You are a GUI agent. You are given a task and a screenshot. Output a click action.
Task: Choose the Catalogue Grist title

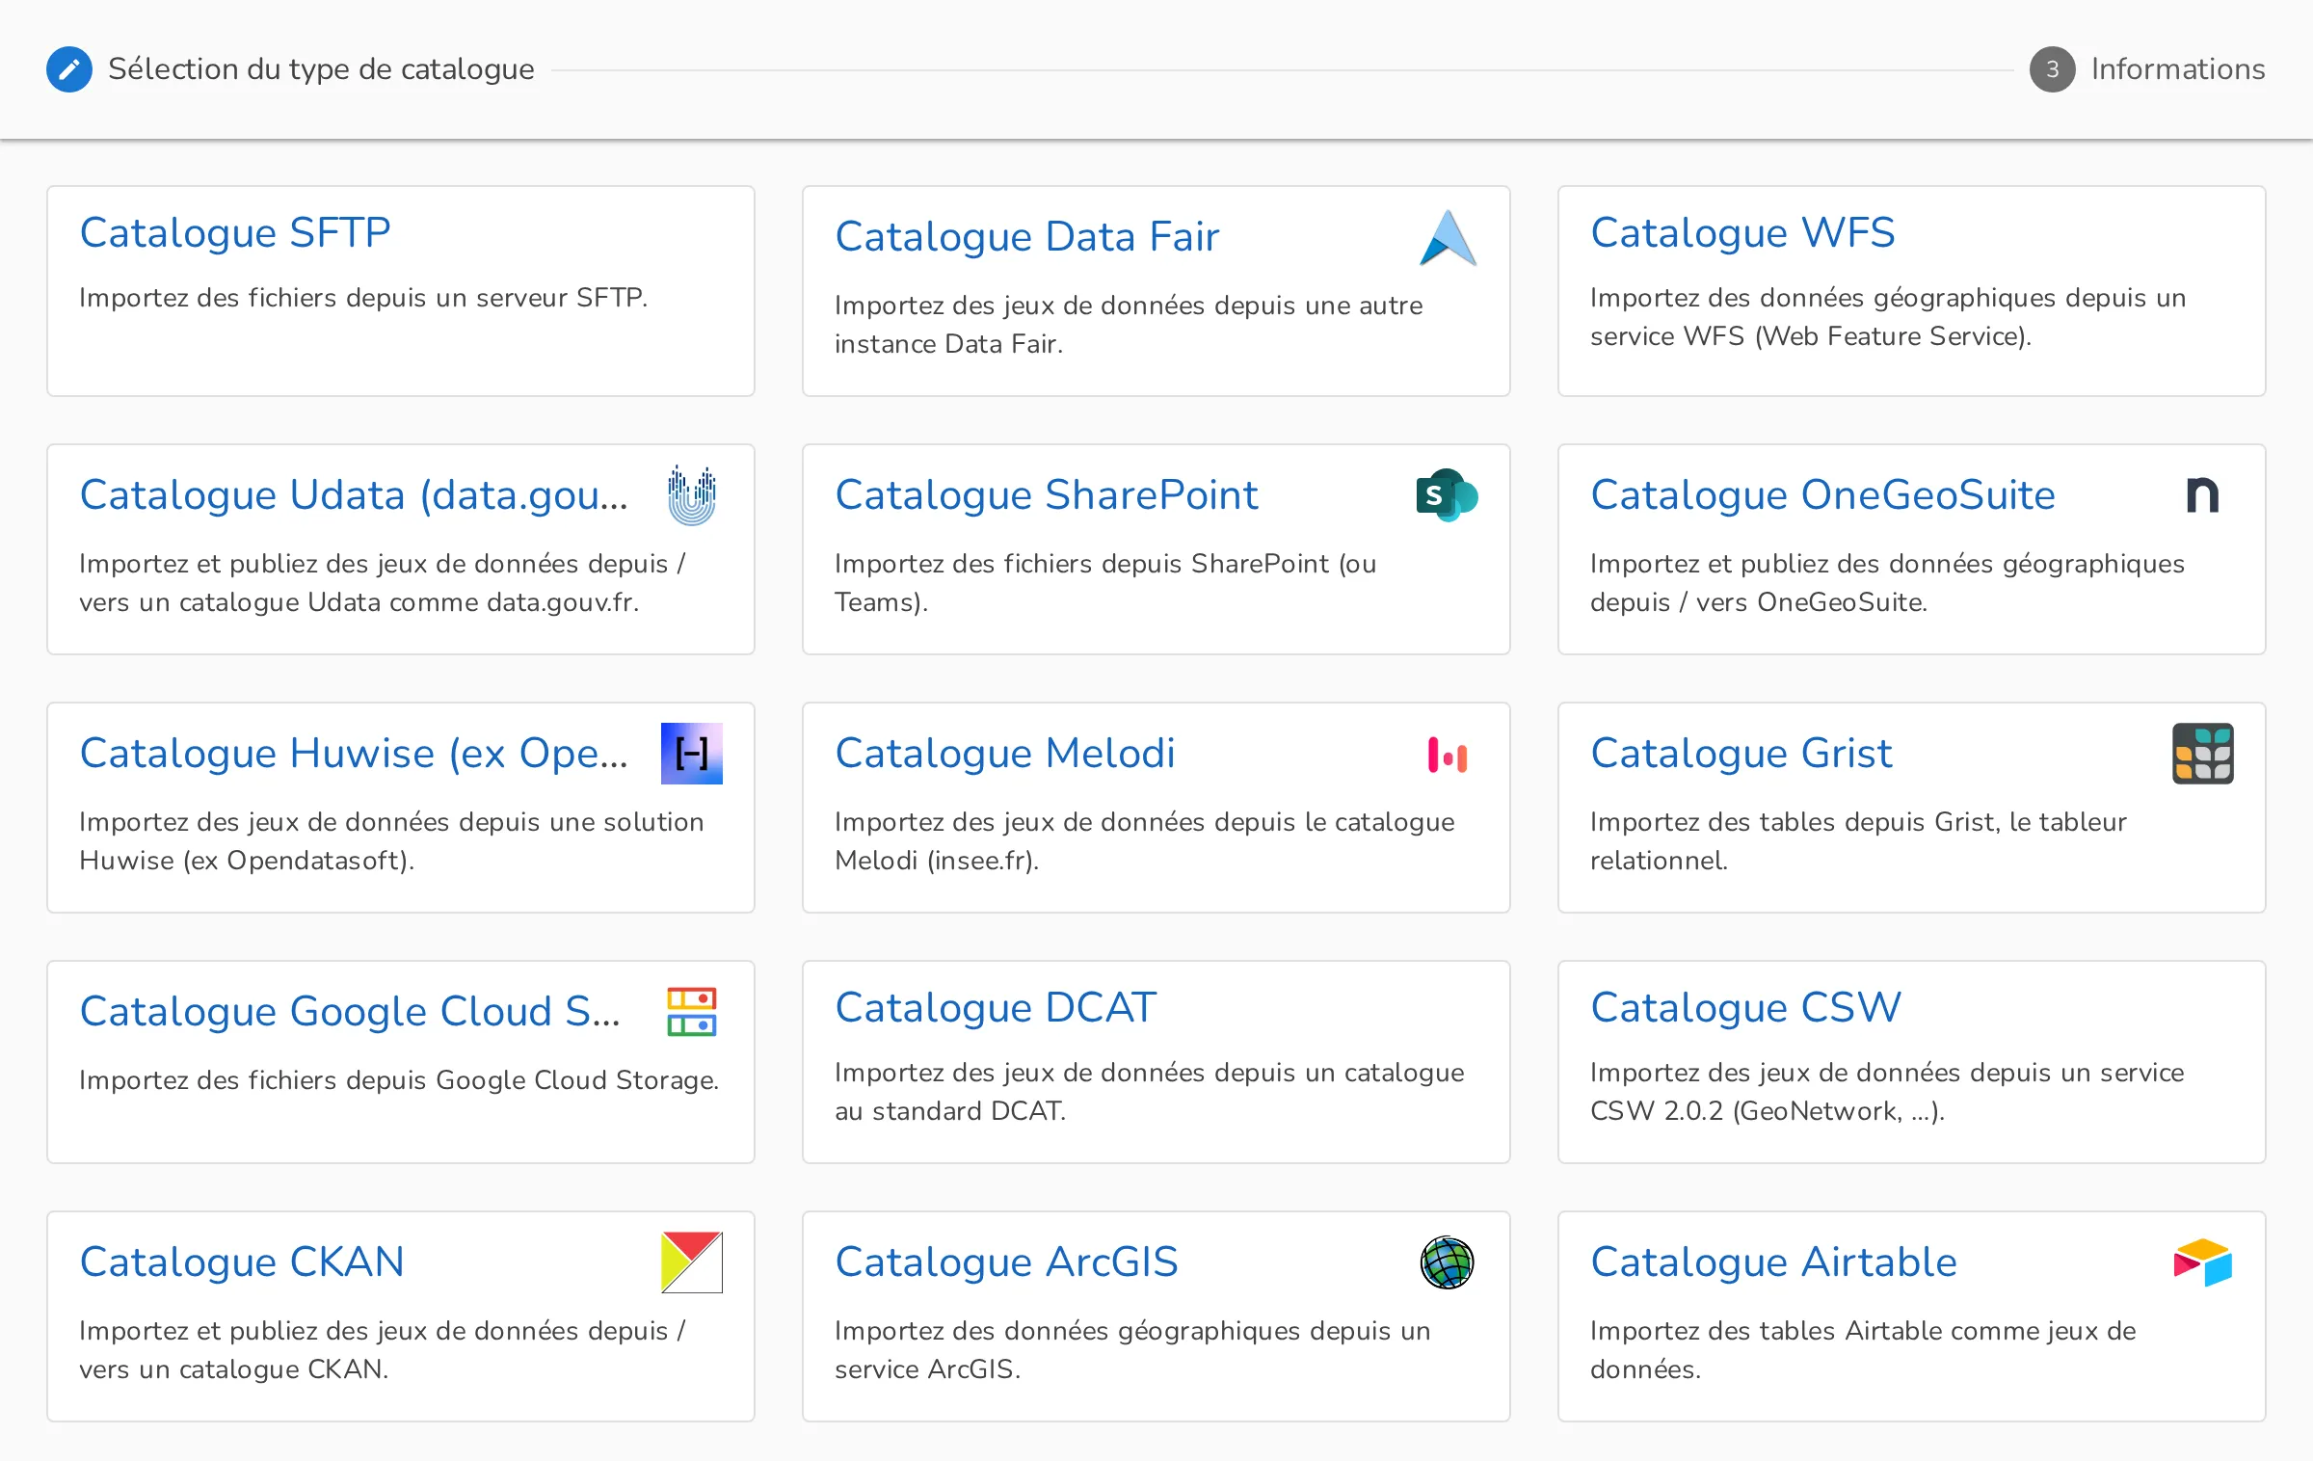(x=1741, y=753)
